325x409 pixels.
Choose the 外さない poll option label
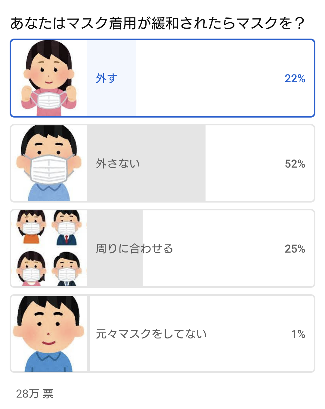pos(118,164)
